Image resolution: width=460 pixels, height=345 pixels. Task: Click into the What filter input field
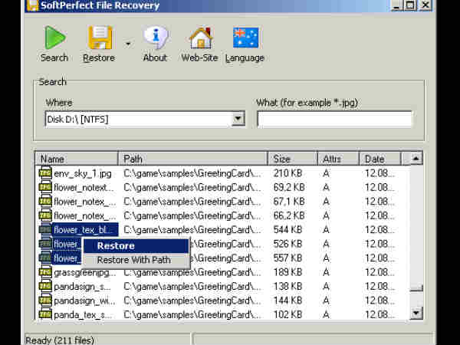[334, 119]
